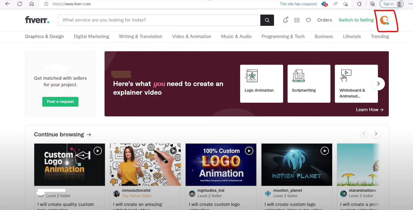Open the browser Settings and more menu
413x210 pixels.
(x=410, y=4)
